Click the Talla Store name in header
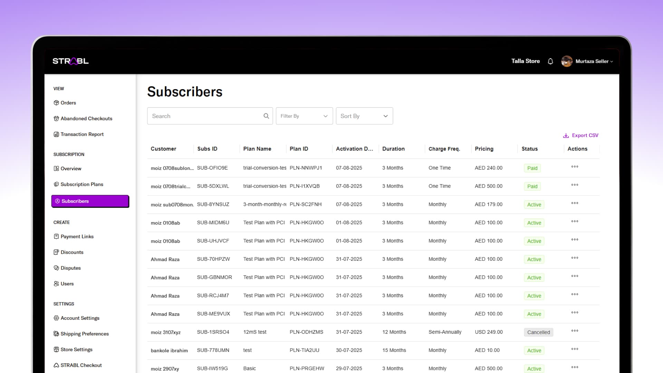The width and height of the screenshot is (663, 373). 525,61
